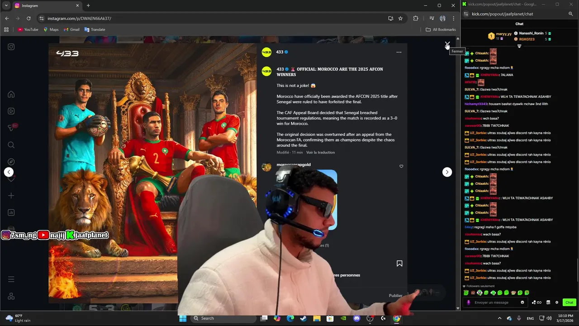Open the post options three-dot menu
The image size is (579, 326).
(399, 52)
